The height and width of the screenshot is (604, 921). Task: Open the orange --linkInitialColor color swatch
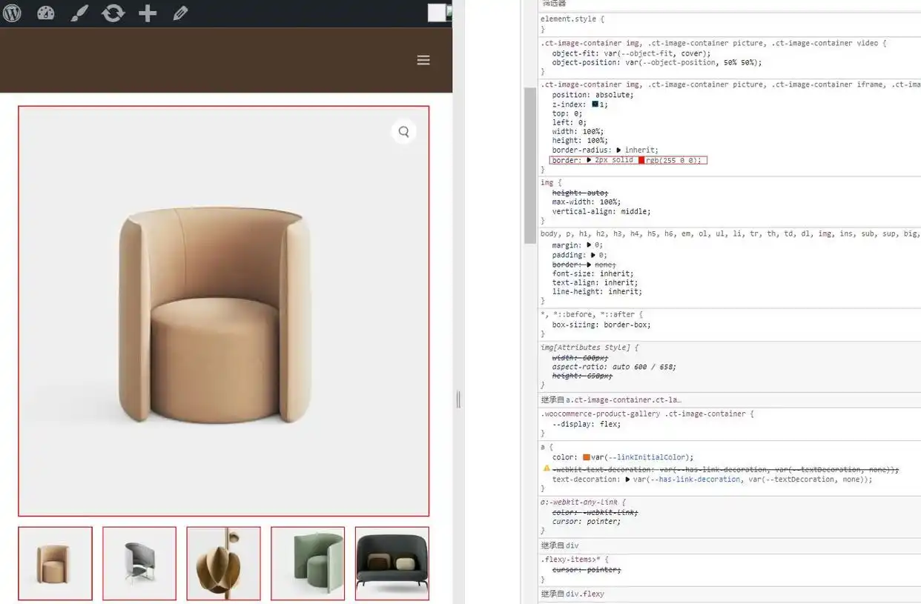coord(587,457)
